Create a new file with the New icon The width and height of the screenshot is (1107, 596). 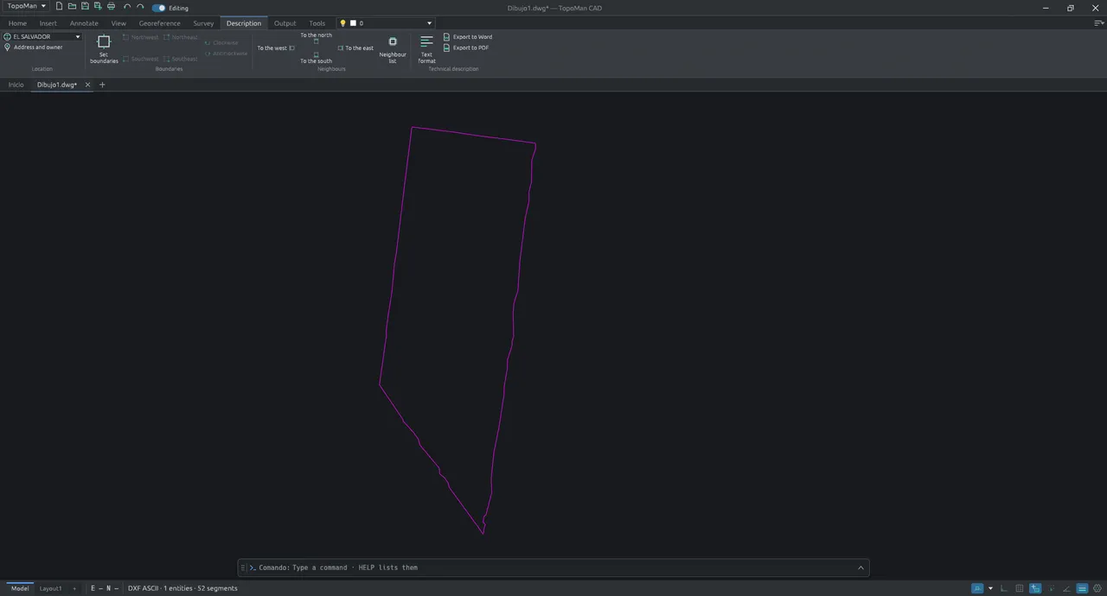[59, 6]
